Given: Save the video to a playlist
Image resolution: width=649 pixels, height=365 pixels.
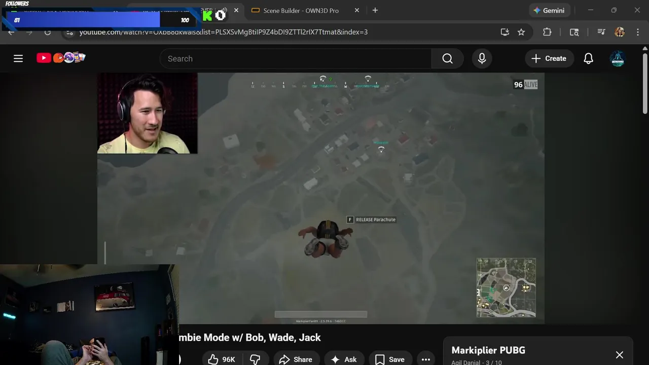Looking at the screenshot, I should pyautogui.click(x=389, y=359).
